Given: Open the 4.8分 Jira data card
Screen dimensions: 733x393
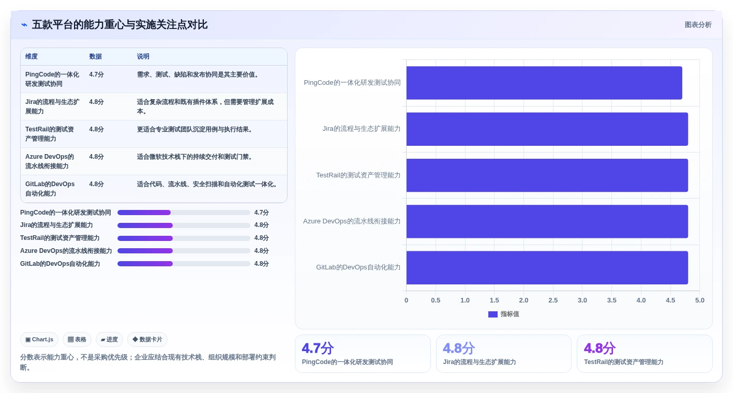Looking at the screenshot, I should (x=504, y=354).
